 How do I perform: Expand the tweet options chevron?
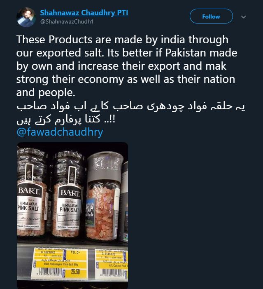pyautogui.click(x=244, y=17)
